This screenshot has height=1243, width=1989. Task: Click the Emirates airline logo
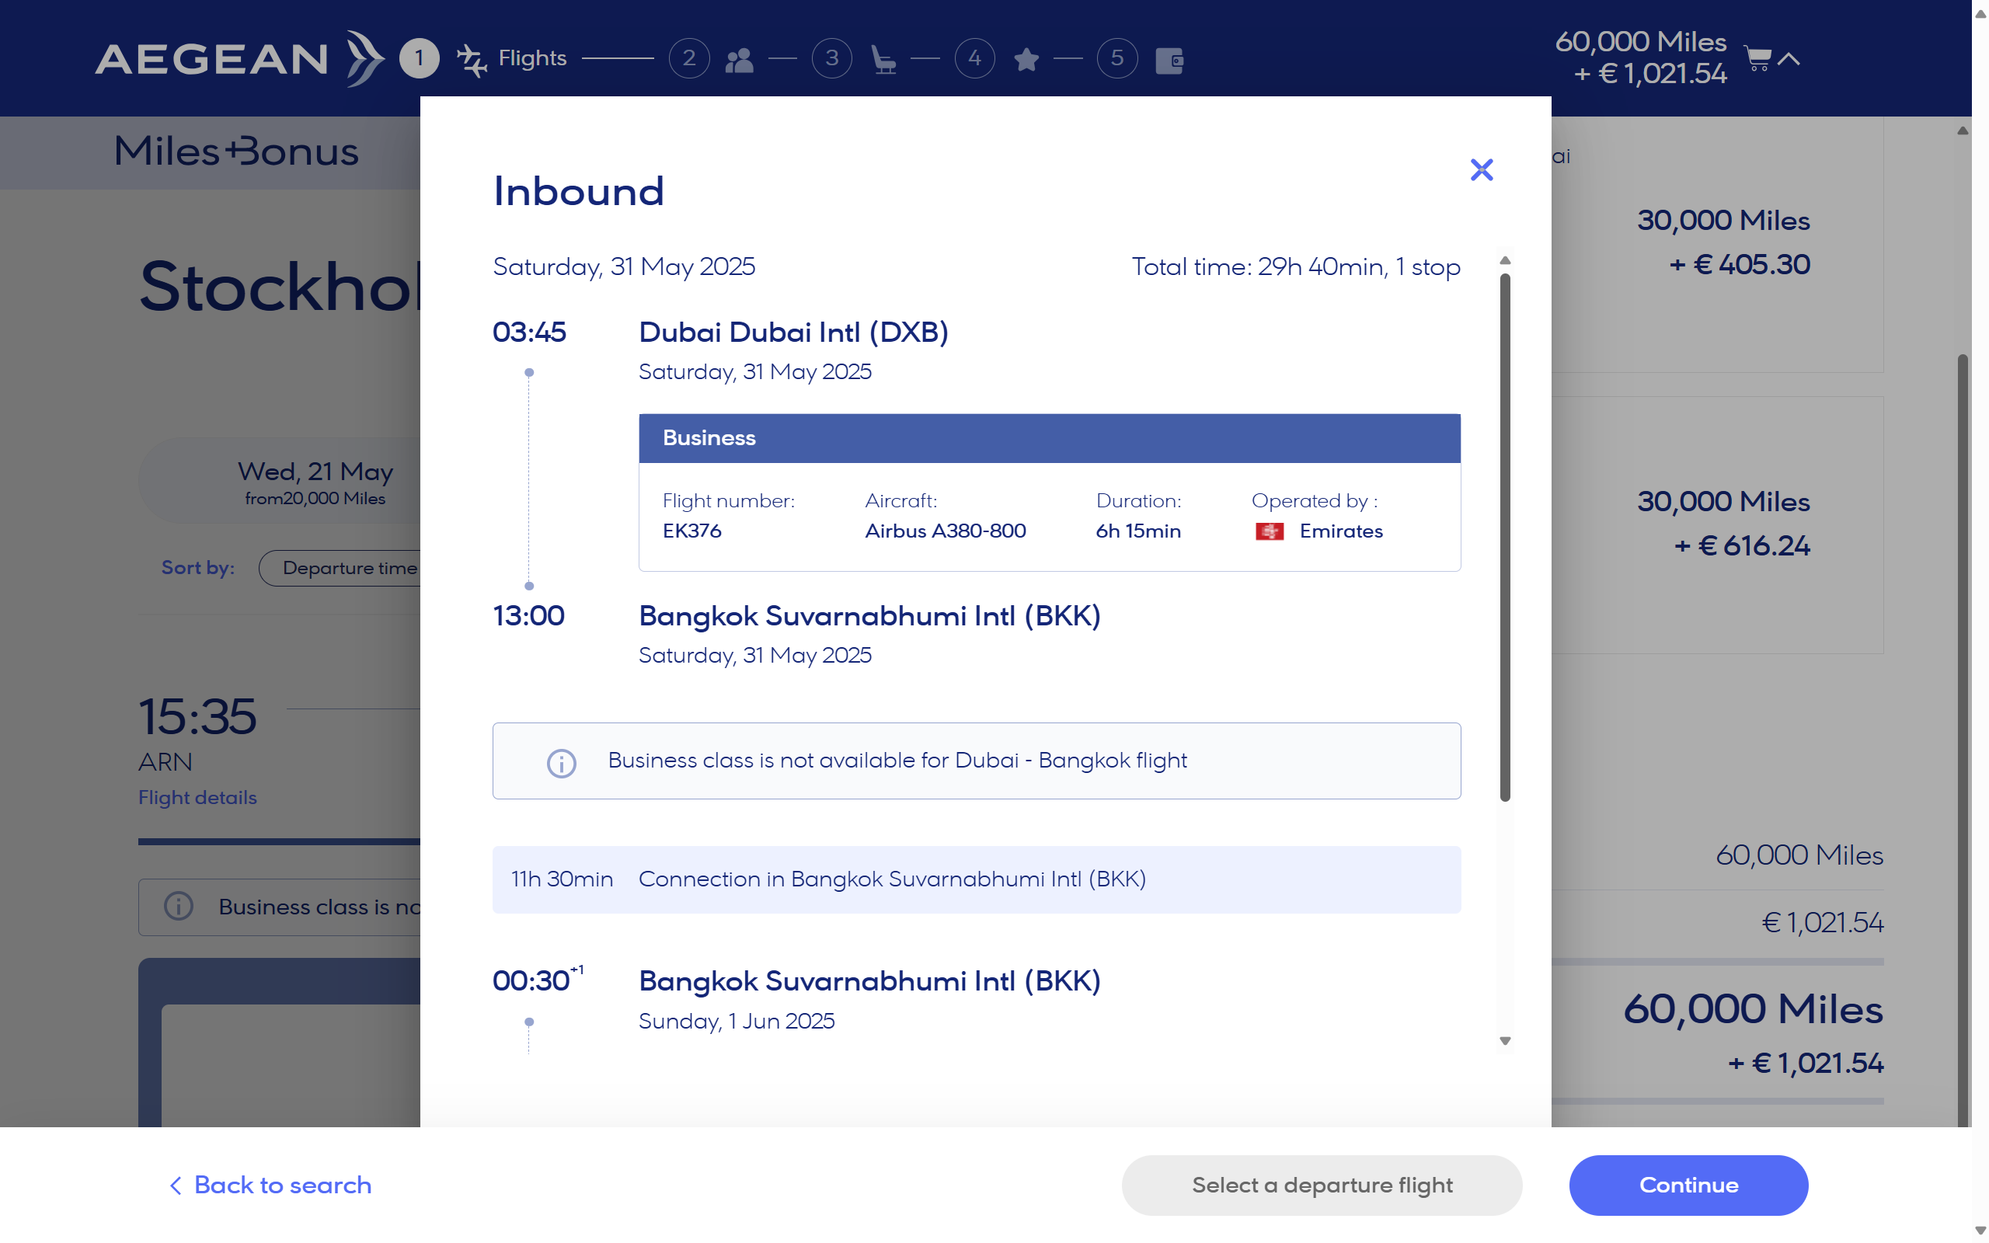pos(1269,532)
